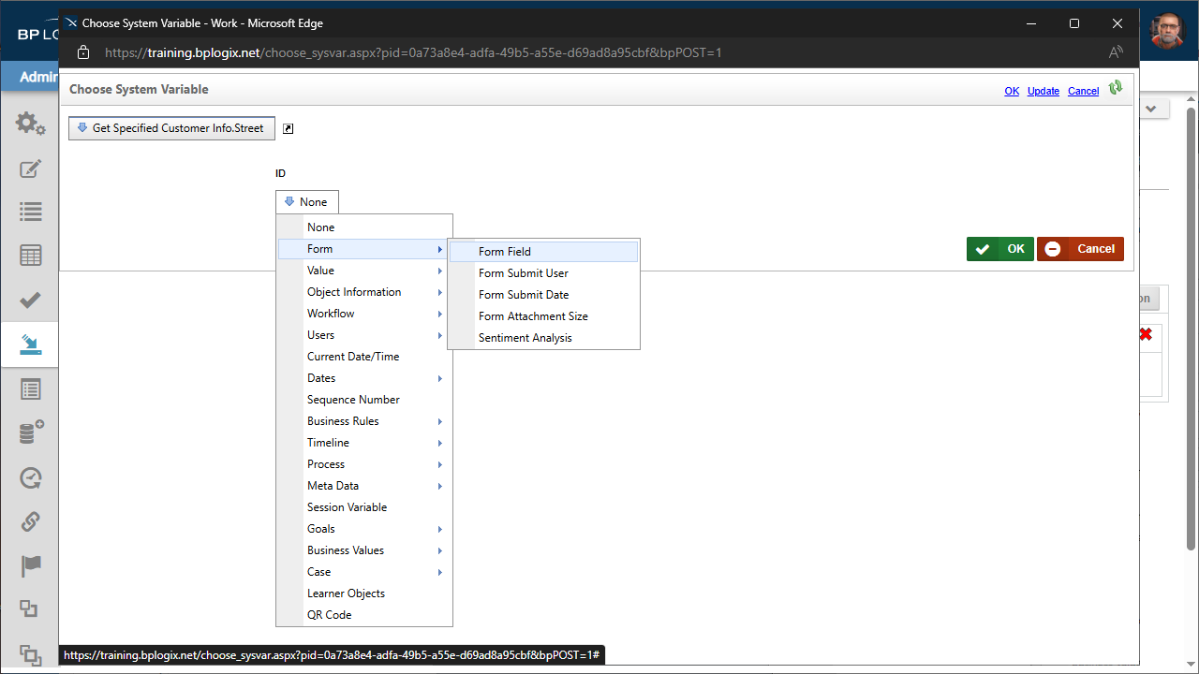Screen dimensions: 1199x674
Task: Open the database add icon in sidebar
Action: pos(31,432)
